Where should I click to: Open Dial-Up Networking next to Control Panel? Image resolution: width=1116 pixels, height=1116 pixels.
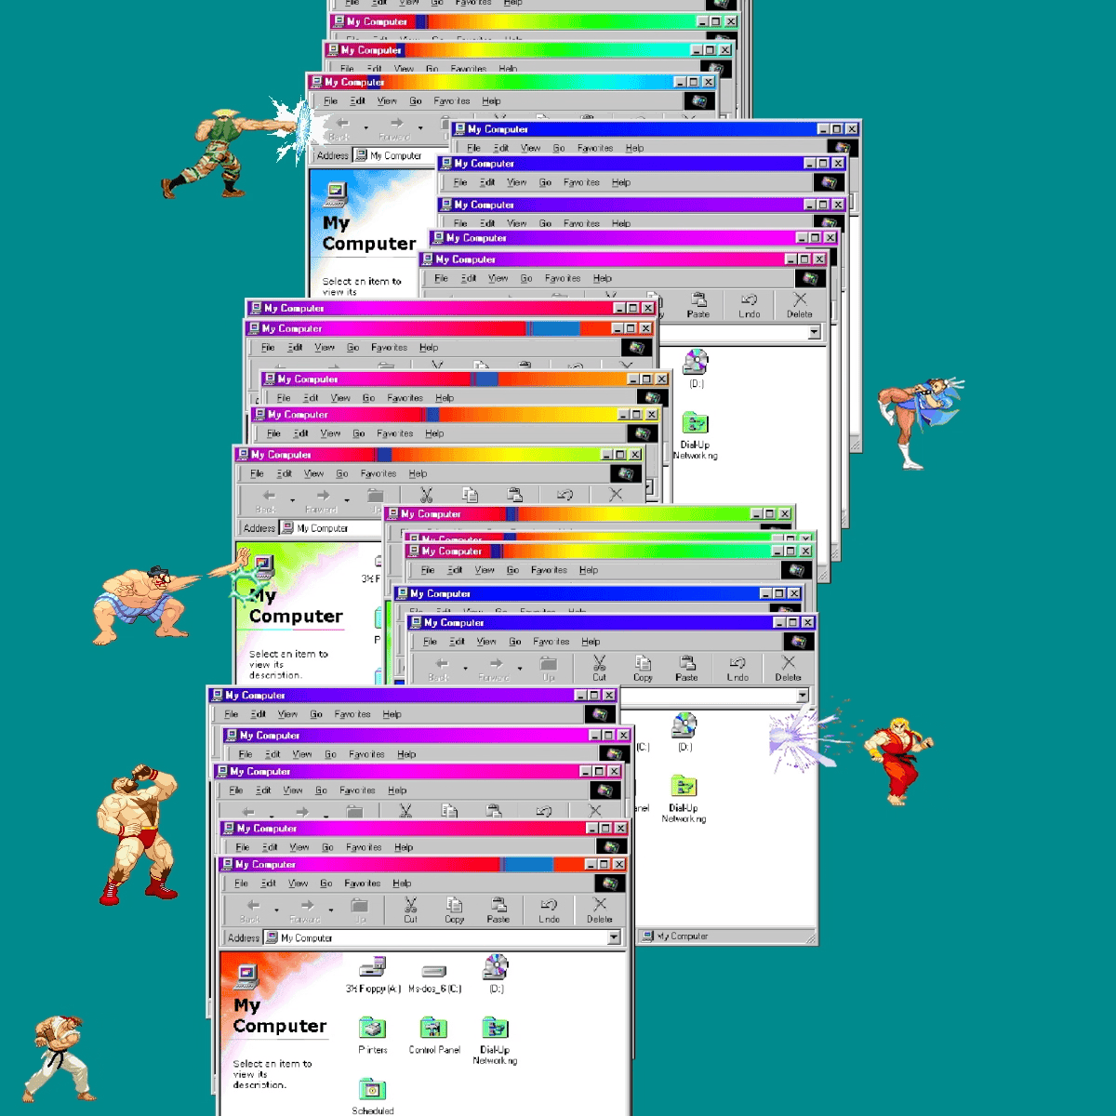click(x=495, y=1041)
